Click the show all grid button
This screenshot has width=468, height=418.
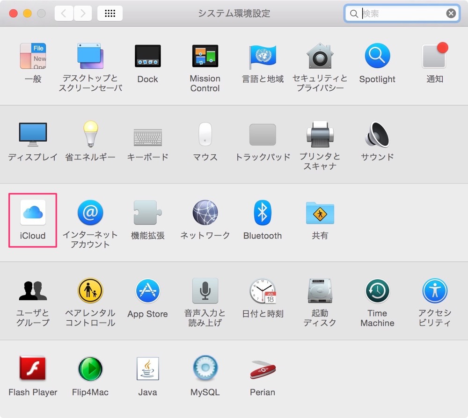(110, 13)
